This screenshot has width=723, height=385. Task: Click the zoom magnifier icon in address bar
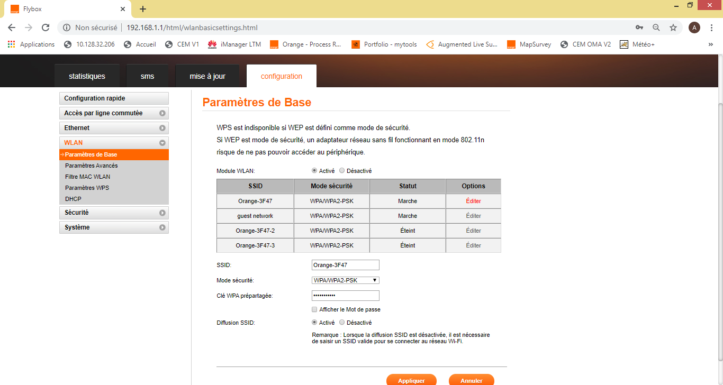tap(656, 27)
